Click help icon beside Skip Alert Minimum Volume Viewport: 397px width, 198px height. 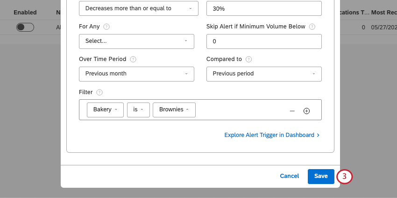tap(312, 27)
